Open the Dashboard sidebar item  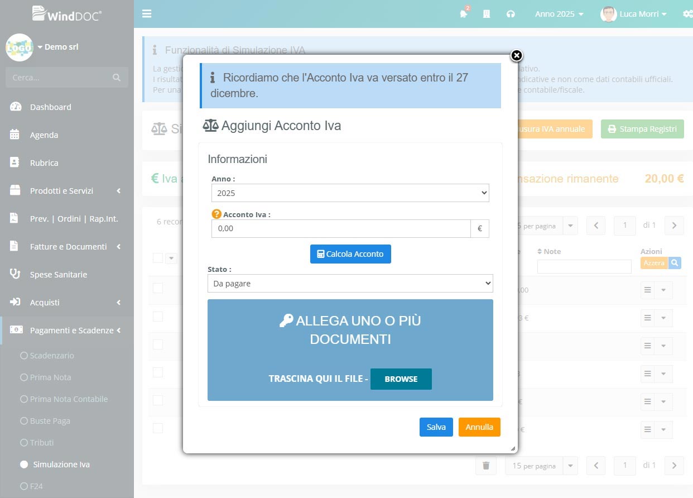[x=50, y=107]
